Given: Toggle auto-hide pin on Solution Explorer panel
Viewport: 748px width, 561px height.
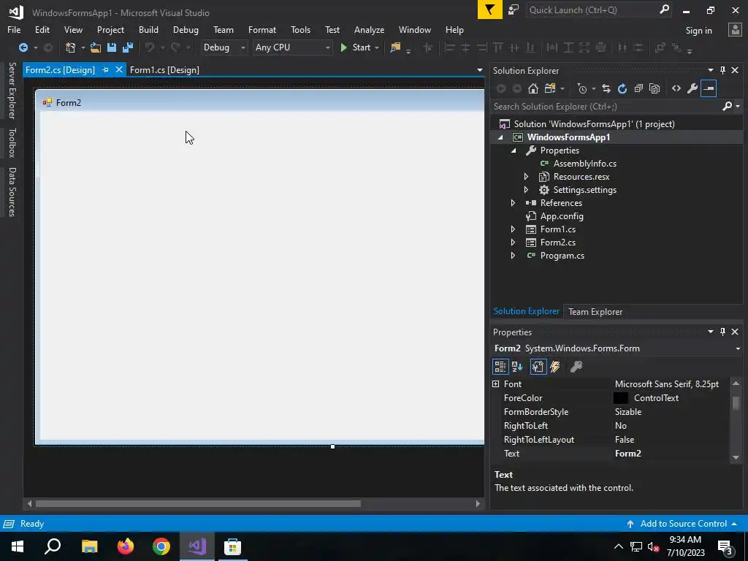Looking at the screenshot, I should click(x=722, y=70).
